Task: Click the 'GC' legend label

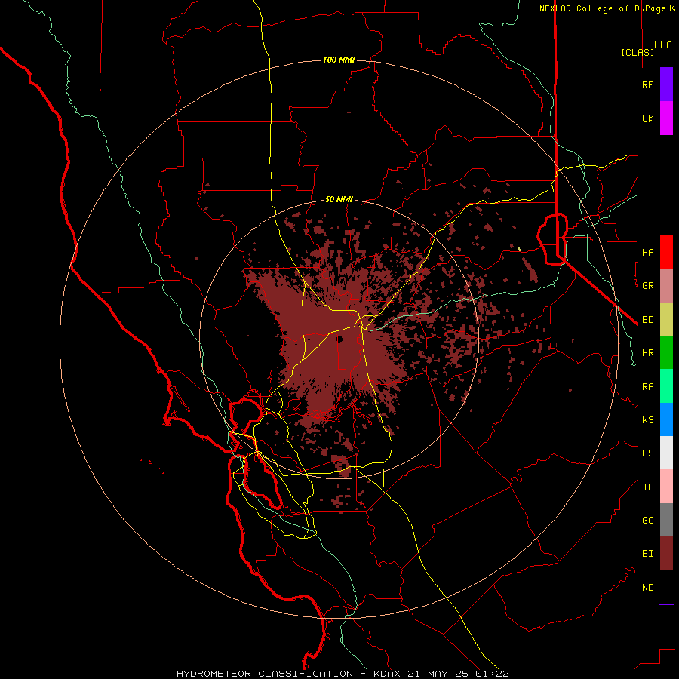Action: coord(647,520)
